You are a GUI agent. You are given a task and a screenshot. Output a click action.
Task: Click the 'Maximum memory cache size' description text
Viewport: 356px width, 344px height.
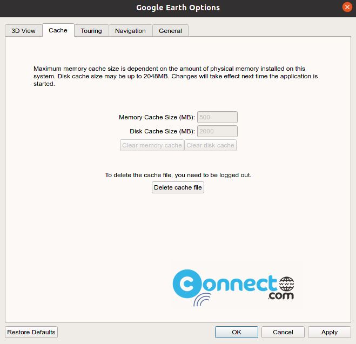(176, 76)
